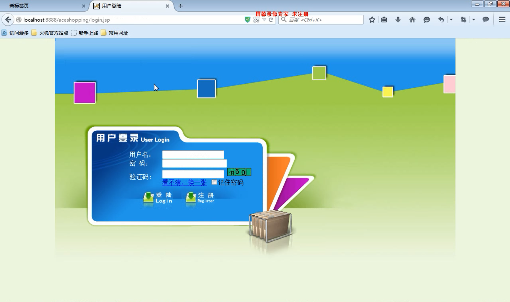
Task: Focus the 密码 input field
Action: [194, 163]
